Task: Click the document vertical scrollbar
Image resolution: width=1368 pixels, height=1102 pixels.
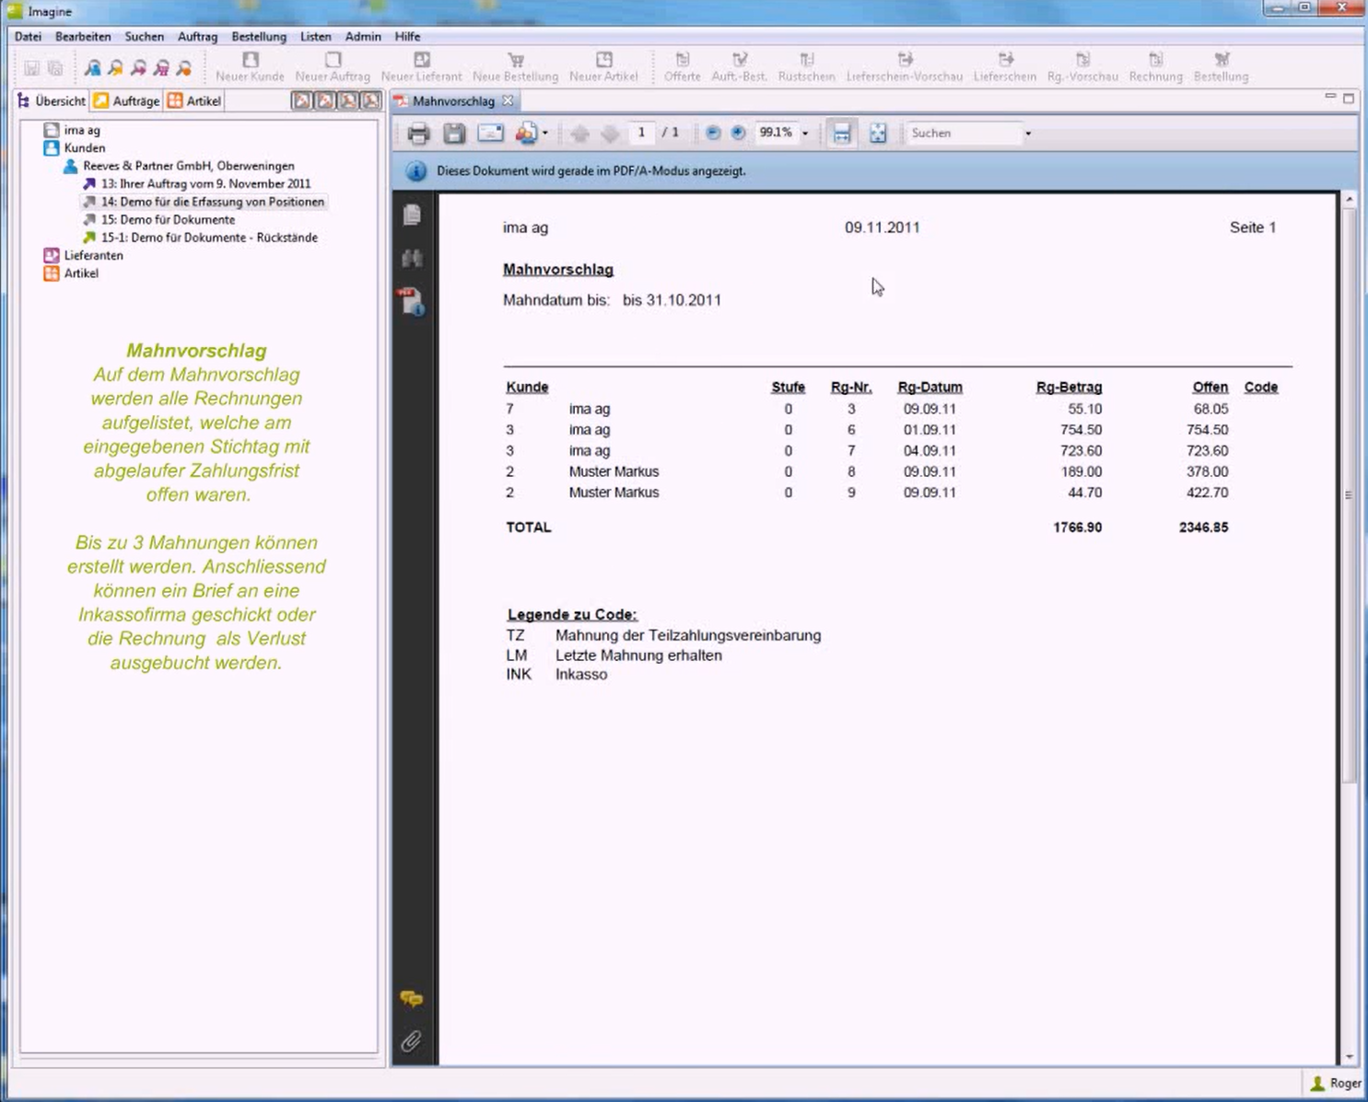Action: (x=1349, y=493)
